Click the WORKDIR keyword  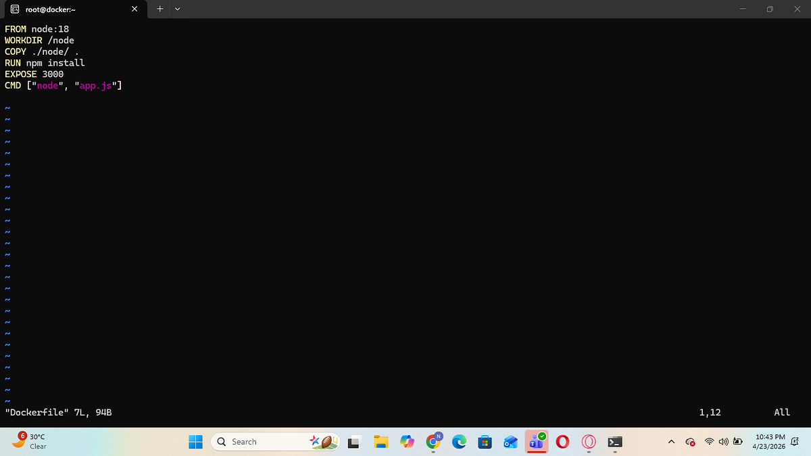coord(24,41)
